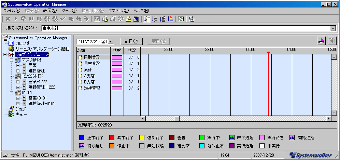
Task: Sort list by status color bars icon
Action: 170,19
